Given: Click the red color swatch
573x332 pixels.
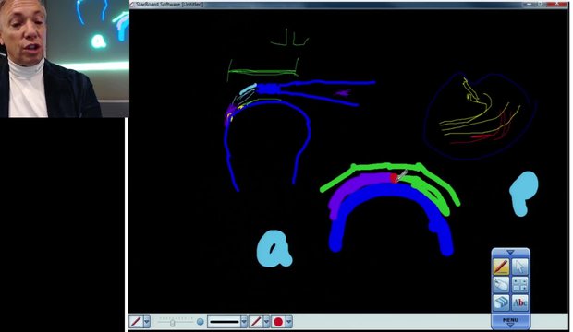Looking at the screenshot, I should (278, 322).
